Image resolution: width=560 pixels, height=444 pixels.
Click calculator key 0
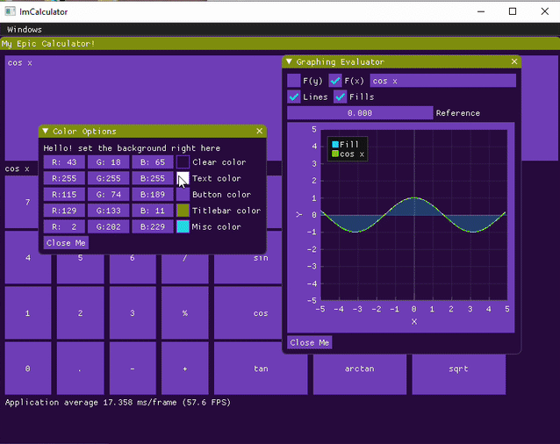pos(28,369)
